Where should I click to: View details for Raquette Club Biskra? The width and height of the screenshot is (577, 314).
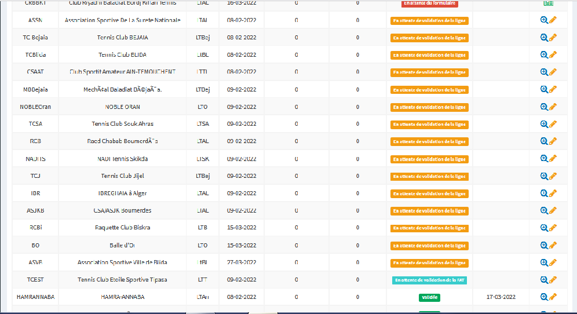[544, 228]
